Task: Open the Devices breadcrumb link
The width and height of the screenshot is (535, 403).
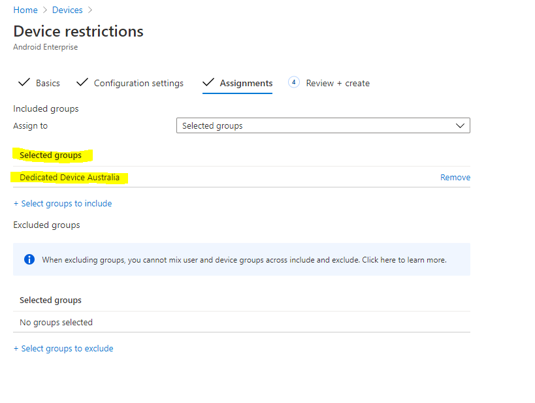Action: (x=67, y=10)
